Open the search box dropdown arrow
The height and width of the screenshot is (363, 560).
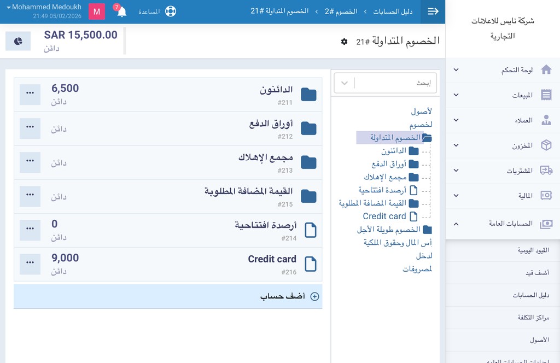(x=345, y=83)
